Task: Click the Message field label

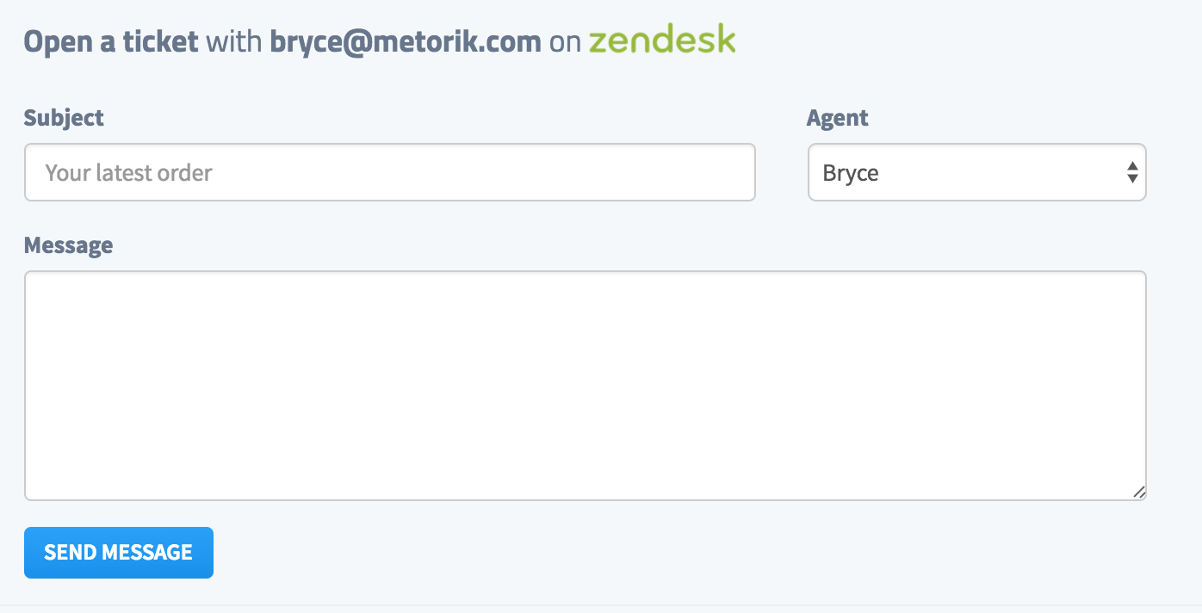Action: [68, 245]
